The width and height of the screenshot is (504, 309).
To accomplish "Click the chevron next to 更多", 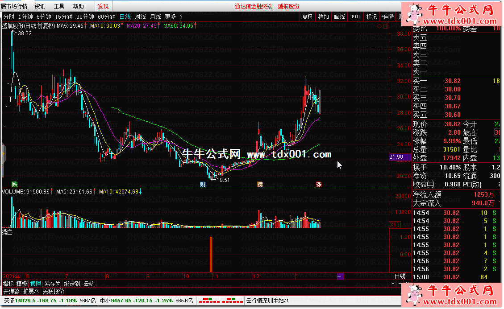I will 181,16.
